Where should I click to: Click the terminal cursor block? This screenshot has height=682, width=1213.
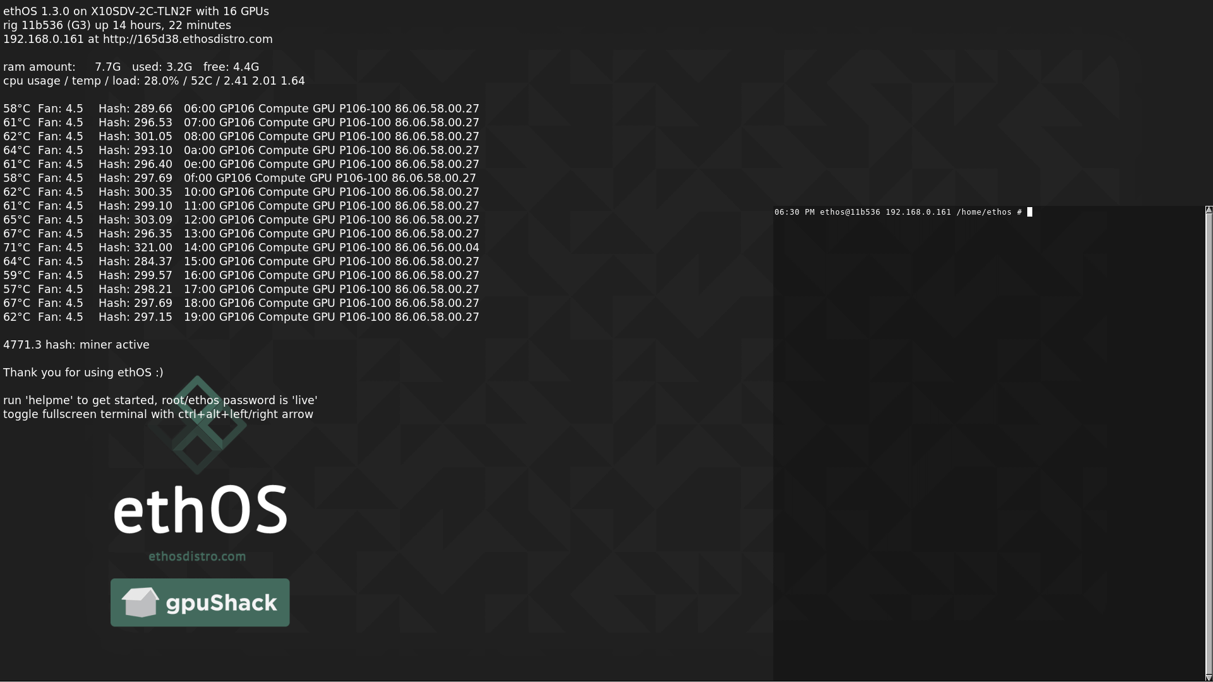tap(1030, 212)
